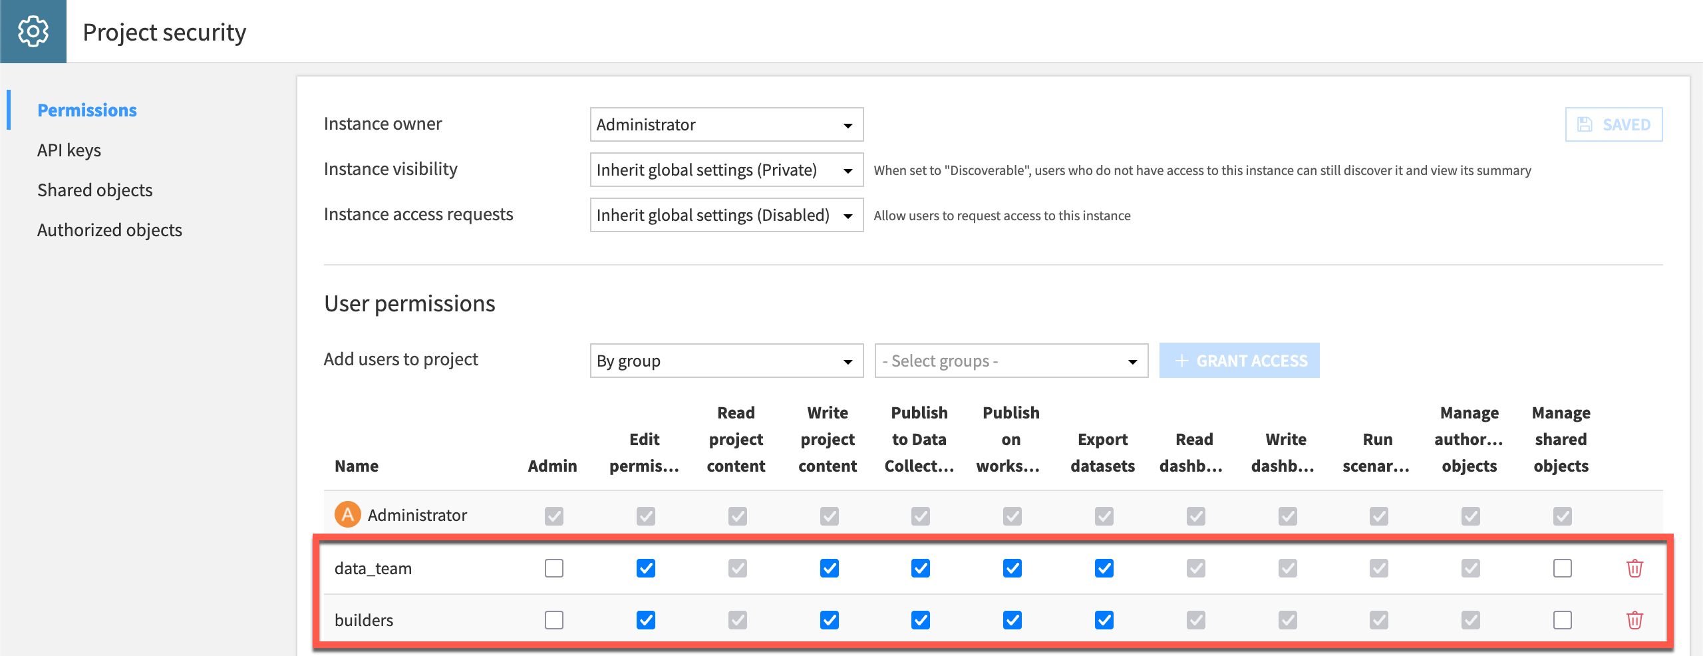
Task: Click the builders group name
Action: 364,620
